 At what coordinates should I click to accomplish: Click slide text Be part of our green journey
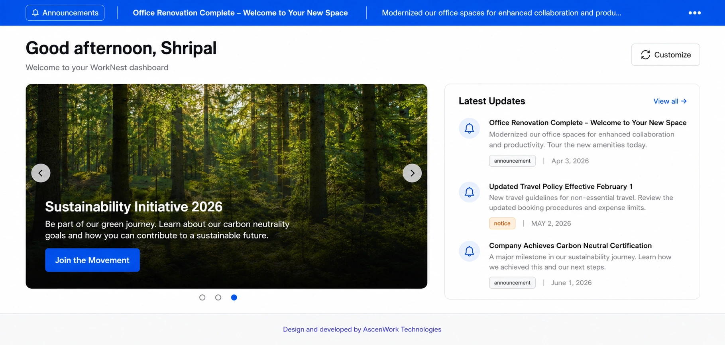click(167, 230)
